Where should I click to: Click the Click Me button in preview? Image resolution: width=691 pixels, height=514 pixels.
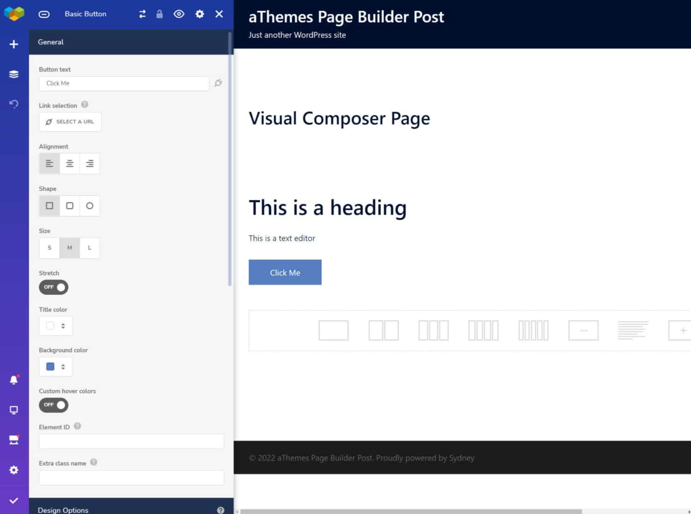285,272
